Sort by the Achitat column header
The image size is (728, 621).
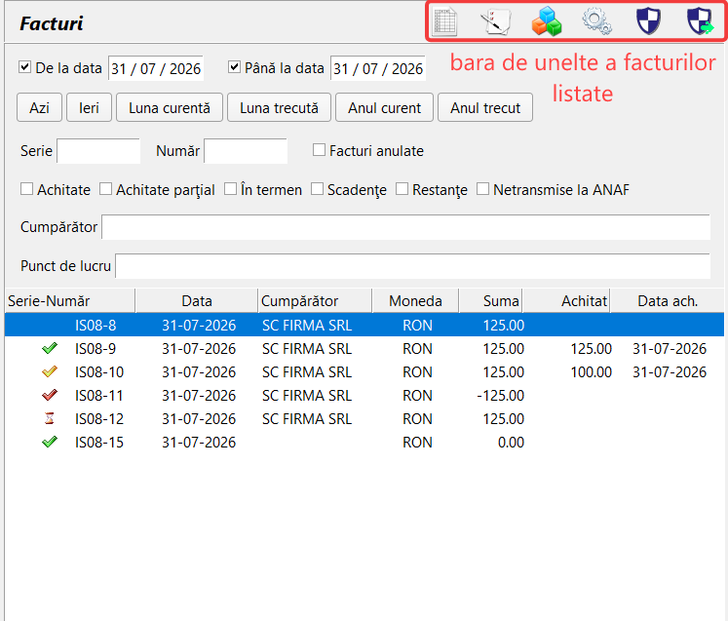pyautogui.click(x=566, y=301)
